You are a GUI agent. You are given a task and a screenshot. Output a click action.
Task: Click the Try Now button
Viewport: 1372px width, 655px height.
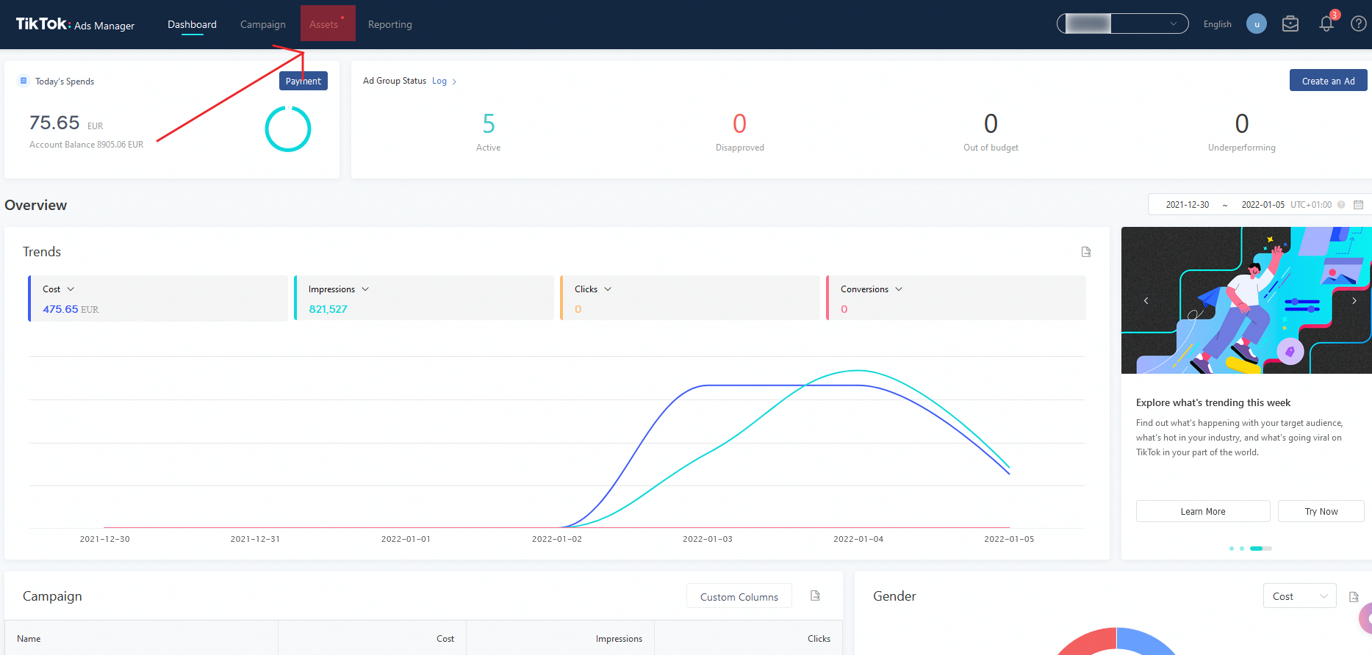click(x=1321, y=511)
